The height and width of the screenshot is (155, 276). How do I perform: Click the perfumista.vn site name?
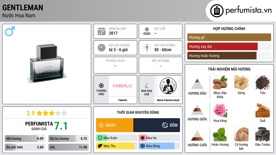(x=249, y=10)
